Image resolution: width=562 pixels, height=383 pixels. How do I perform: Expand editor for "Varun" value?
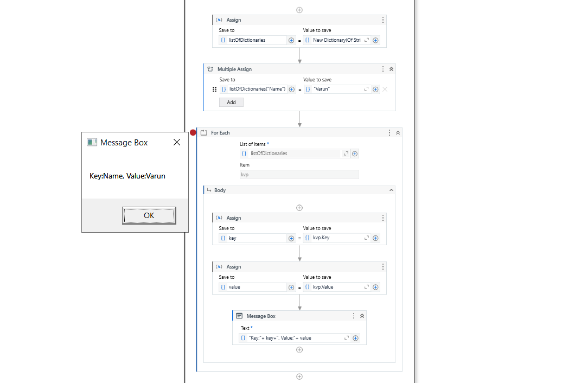(x=367, y=89)
